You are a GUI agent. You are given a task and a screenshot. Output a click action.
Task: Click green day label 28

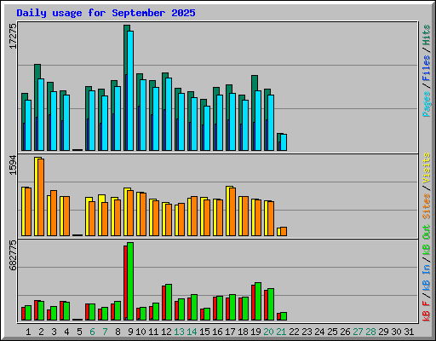coord(370,332)
